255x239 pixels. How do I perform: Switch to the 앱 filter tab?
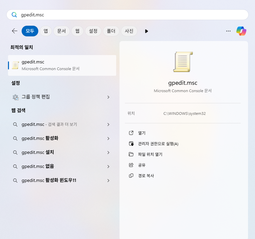pyautogui.click(x=46, y=31)
